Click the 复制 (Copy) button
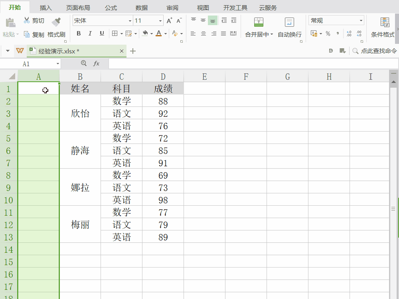399x299 pixels. [34, 35]
